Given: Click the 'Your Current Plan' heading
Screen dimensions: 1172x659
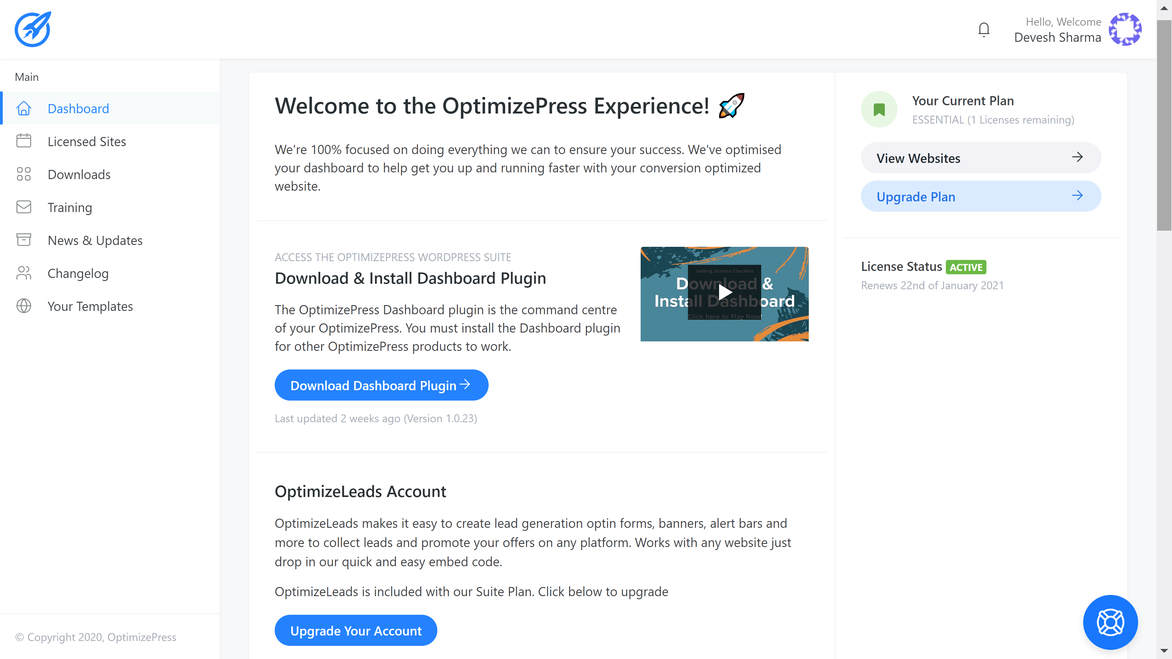Looking at the screenshot, I should [963, 100].
